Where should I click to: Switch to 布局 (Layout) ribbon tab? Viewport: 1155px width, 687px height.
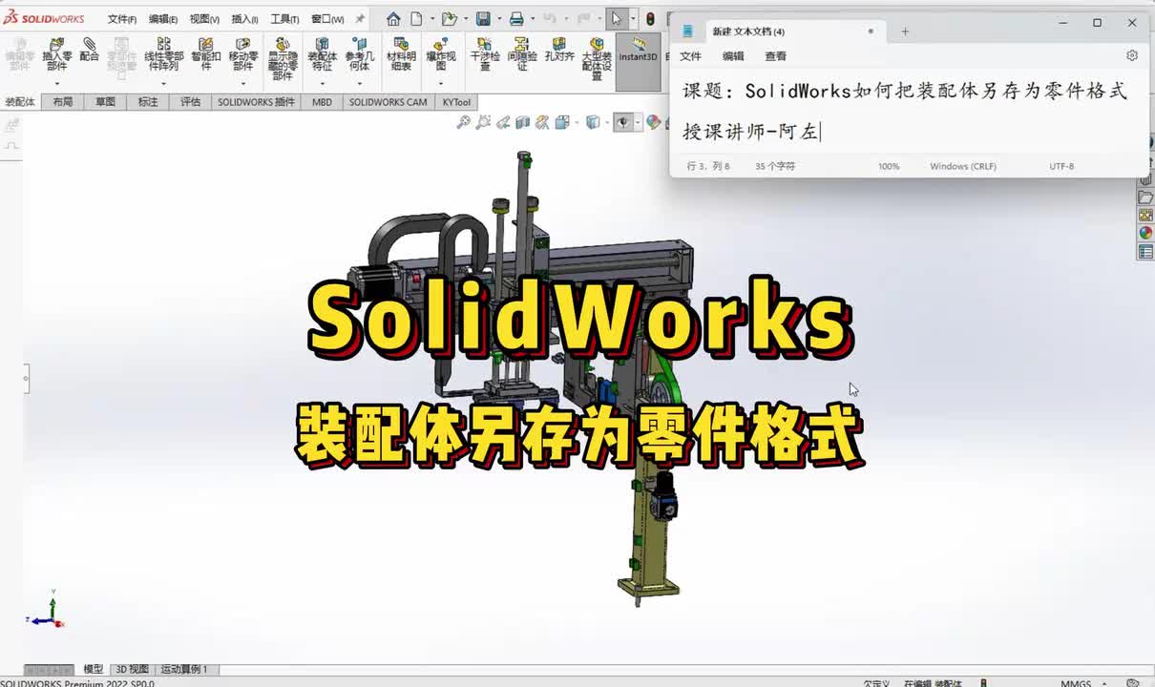click(63, 102)
